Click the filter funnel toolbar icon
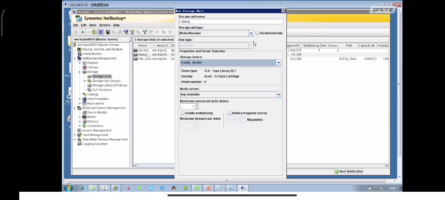Viewport: 445px width, 200px height. pos(145,32)
